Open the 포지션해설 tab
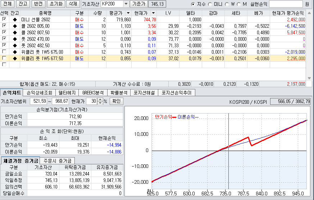The height and width of the screenshot is (200, 314). 144,93
